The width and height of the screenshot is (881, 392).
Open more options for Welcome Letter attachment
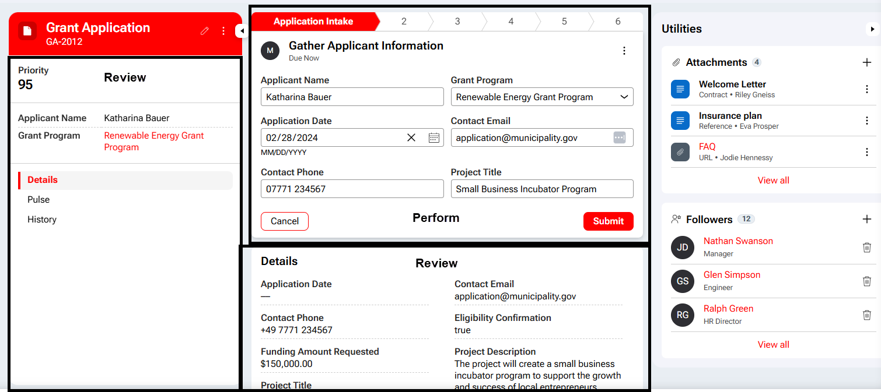coord(866,89)
